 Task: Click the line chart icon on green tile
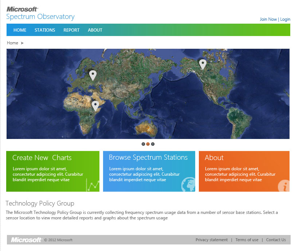(x=93, y=185)
